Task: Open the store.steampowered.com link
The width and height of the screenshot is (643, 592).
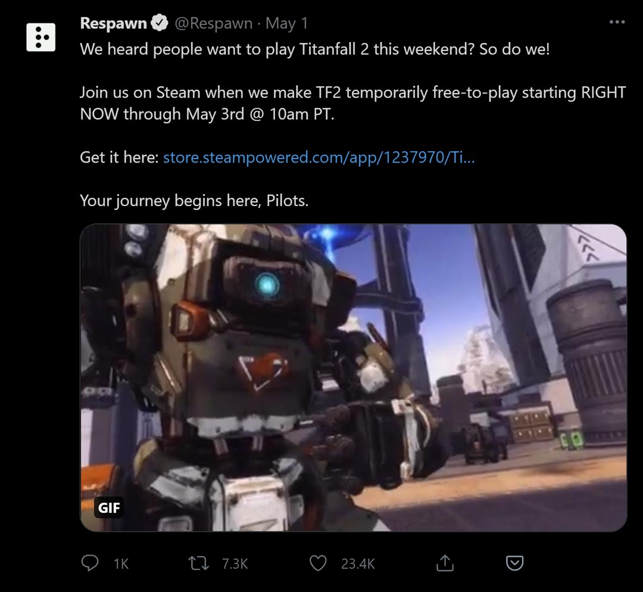Action: pos(319,157)
